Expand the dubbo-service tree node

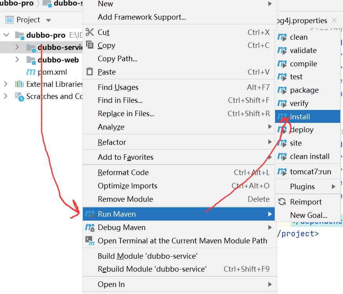[x=17, y=47]
